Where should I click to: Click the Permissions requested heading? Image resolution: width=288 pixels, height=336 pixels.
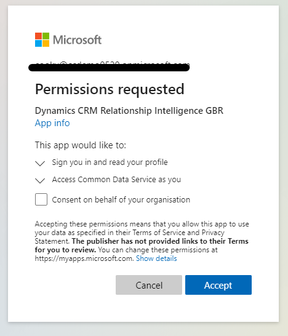(x=110, y=89)
